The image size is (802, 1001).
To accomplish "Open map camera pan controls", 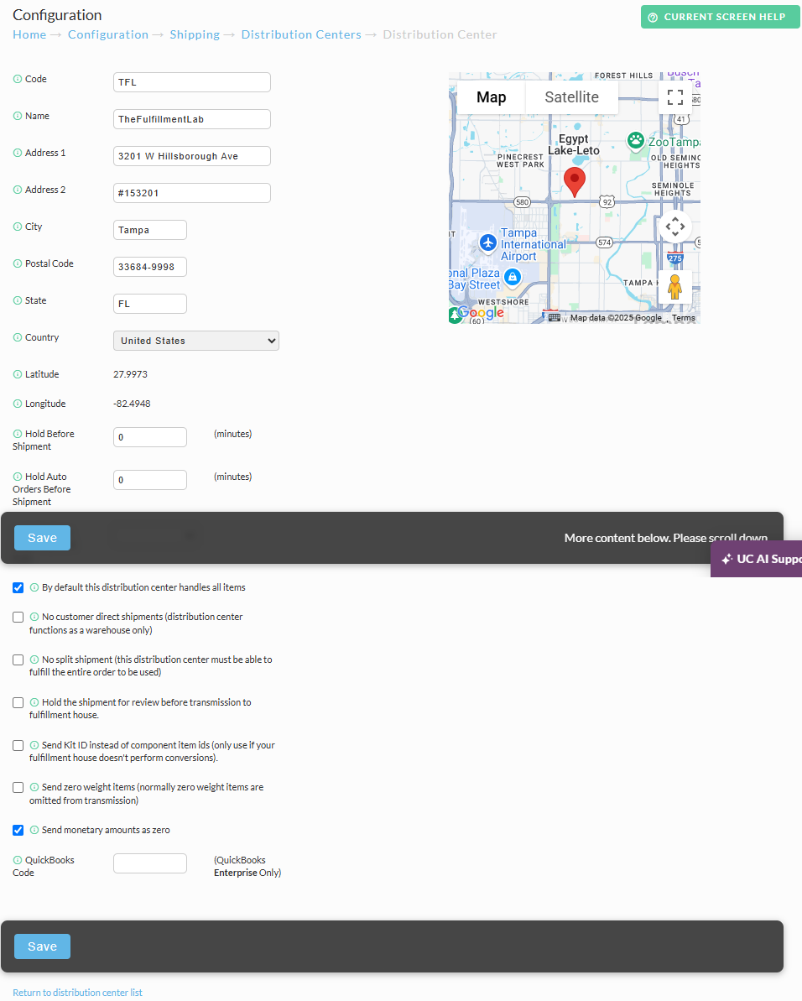I will coord(675,227).
